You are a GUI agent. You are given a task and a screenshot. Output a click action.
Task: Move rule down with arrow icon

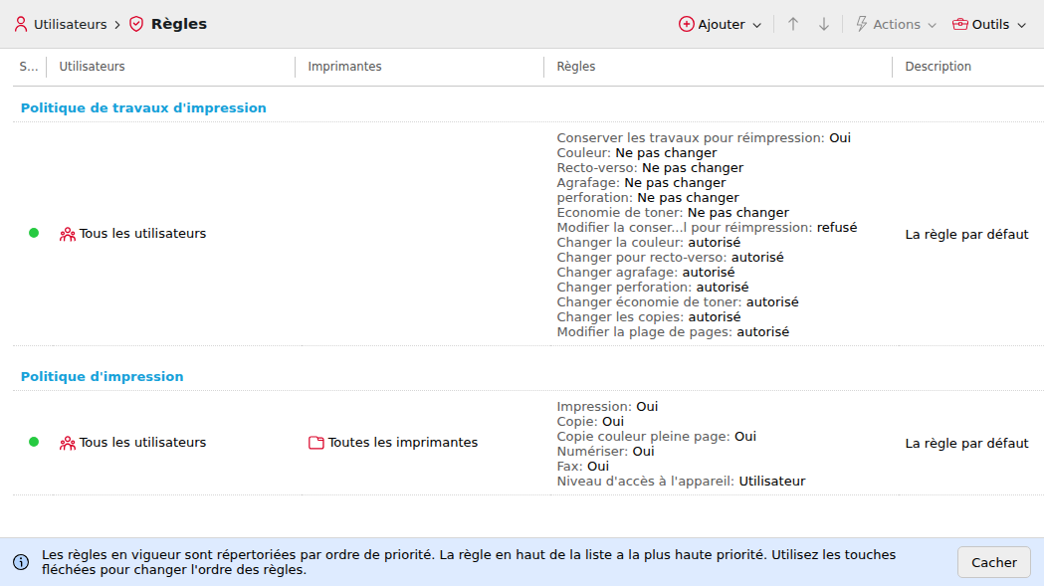[x=824, y=24]
